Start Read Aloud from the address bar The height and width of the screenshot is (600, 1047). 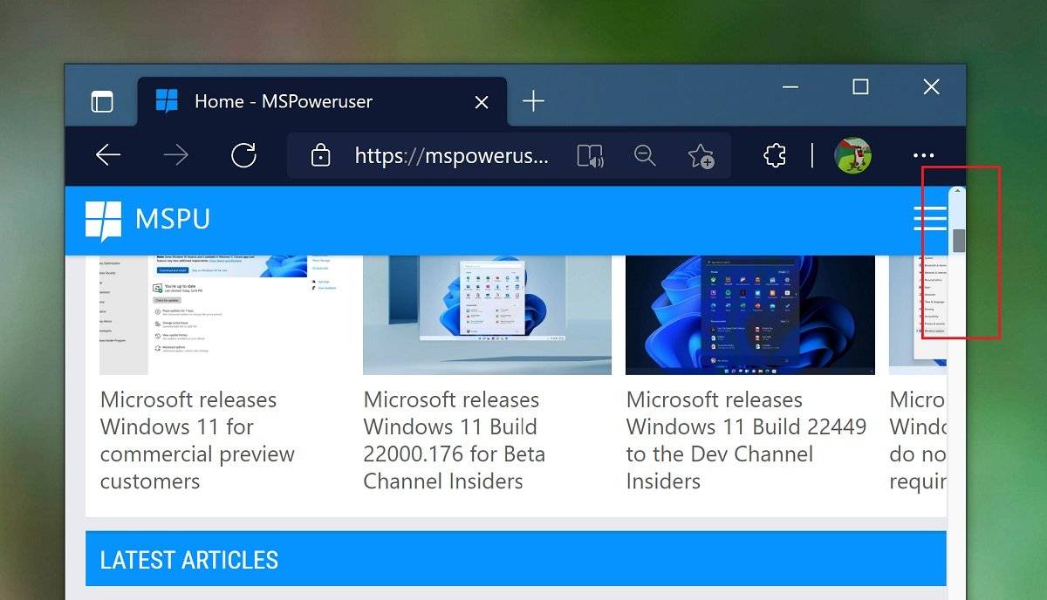click(x=591, y=156)
